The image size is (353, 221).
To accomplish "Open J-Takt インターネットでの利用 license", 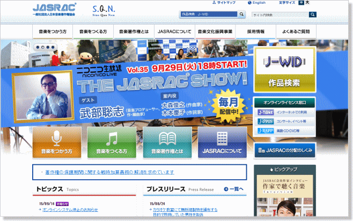I will [x=284, y=112].
